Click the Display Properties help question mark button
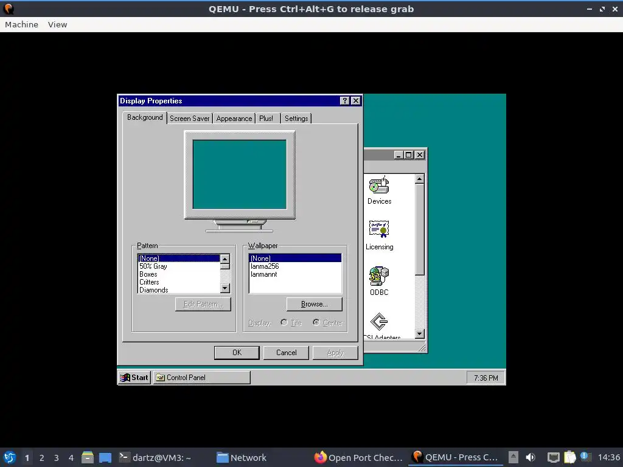Screen dimensions: 623x467 344,101
